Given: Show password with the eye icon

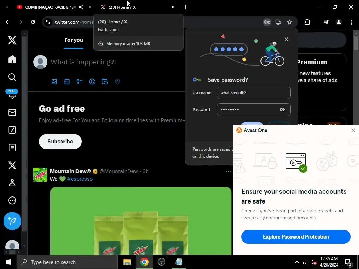Looking at the screenshot, I should [282, 110].
